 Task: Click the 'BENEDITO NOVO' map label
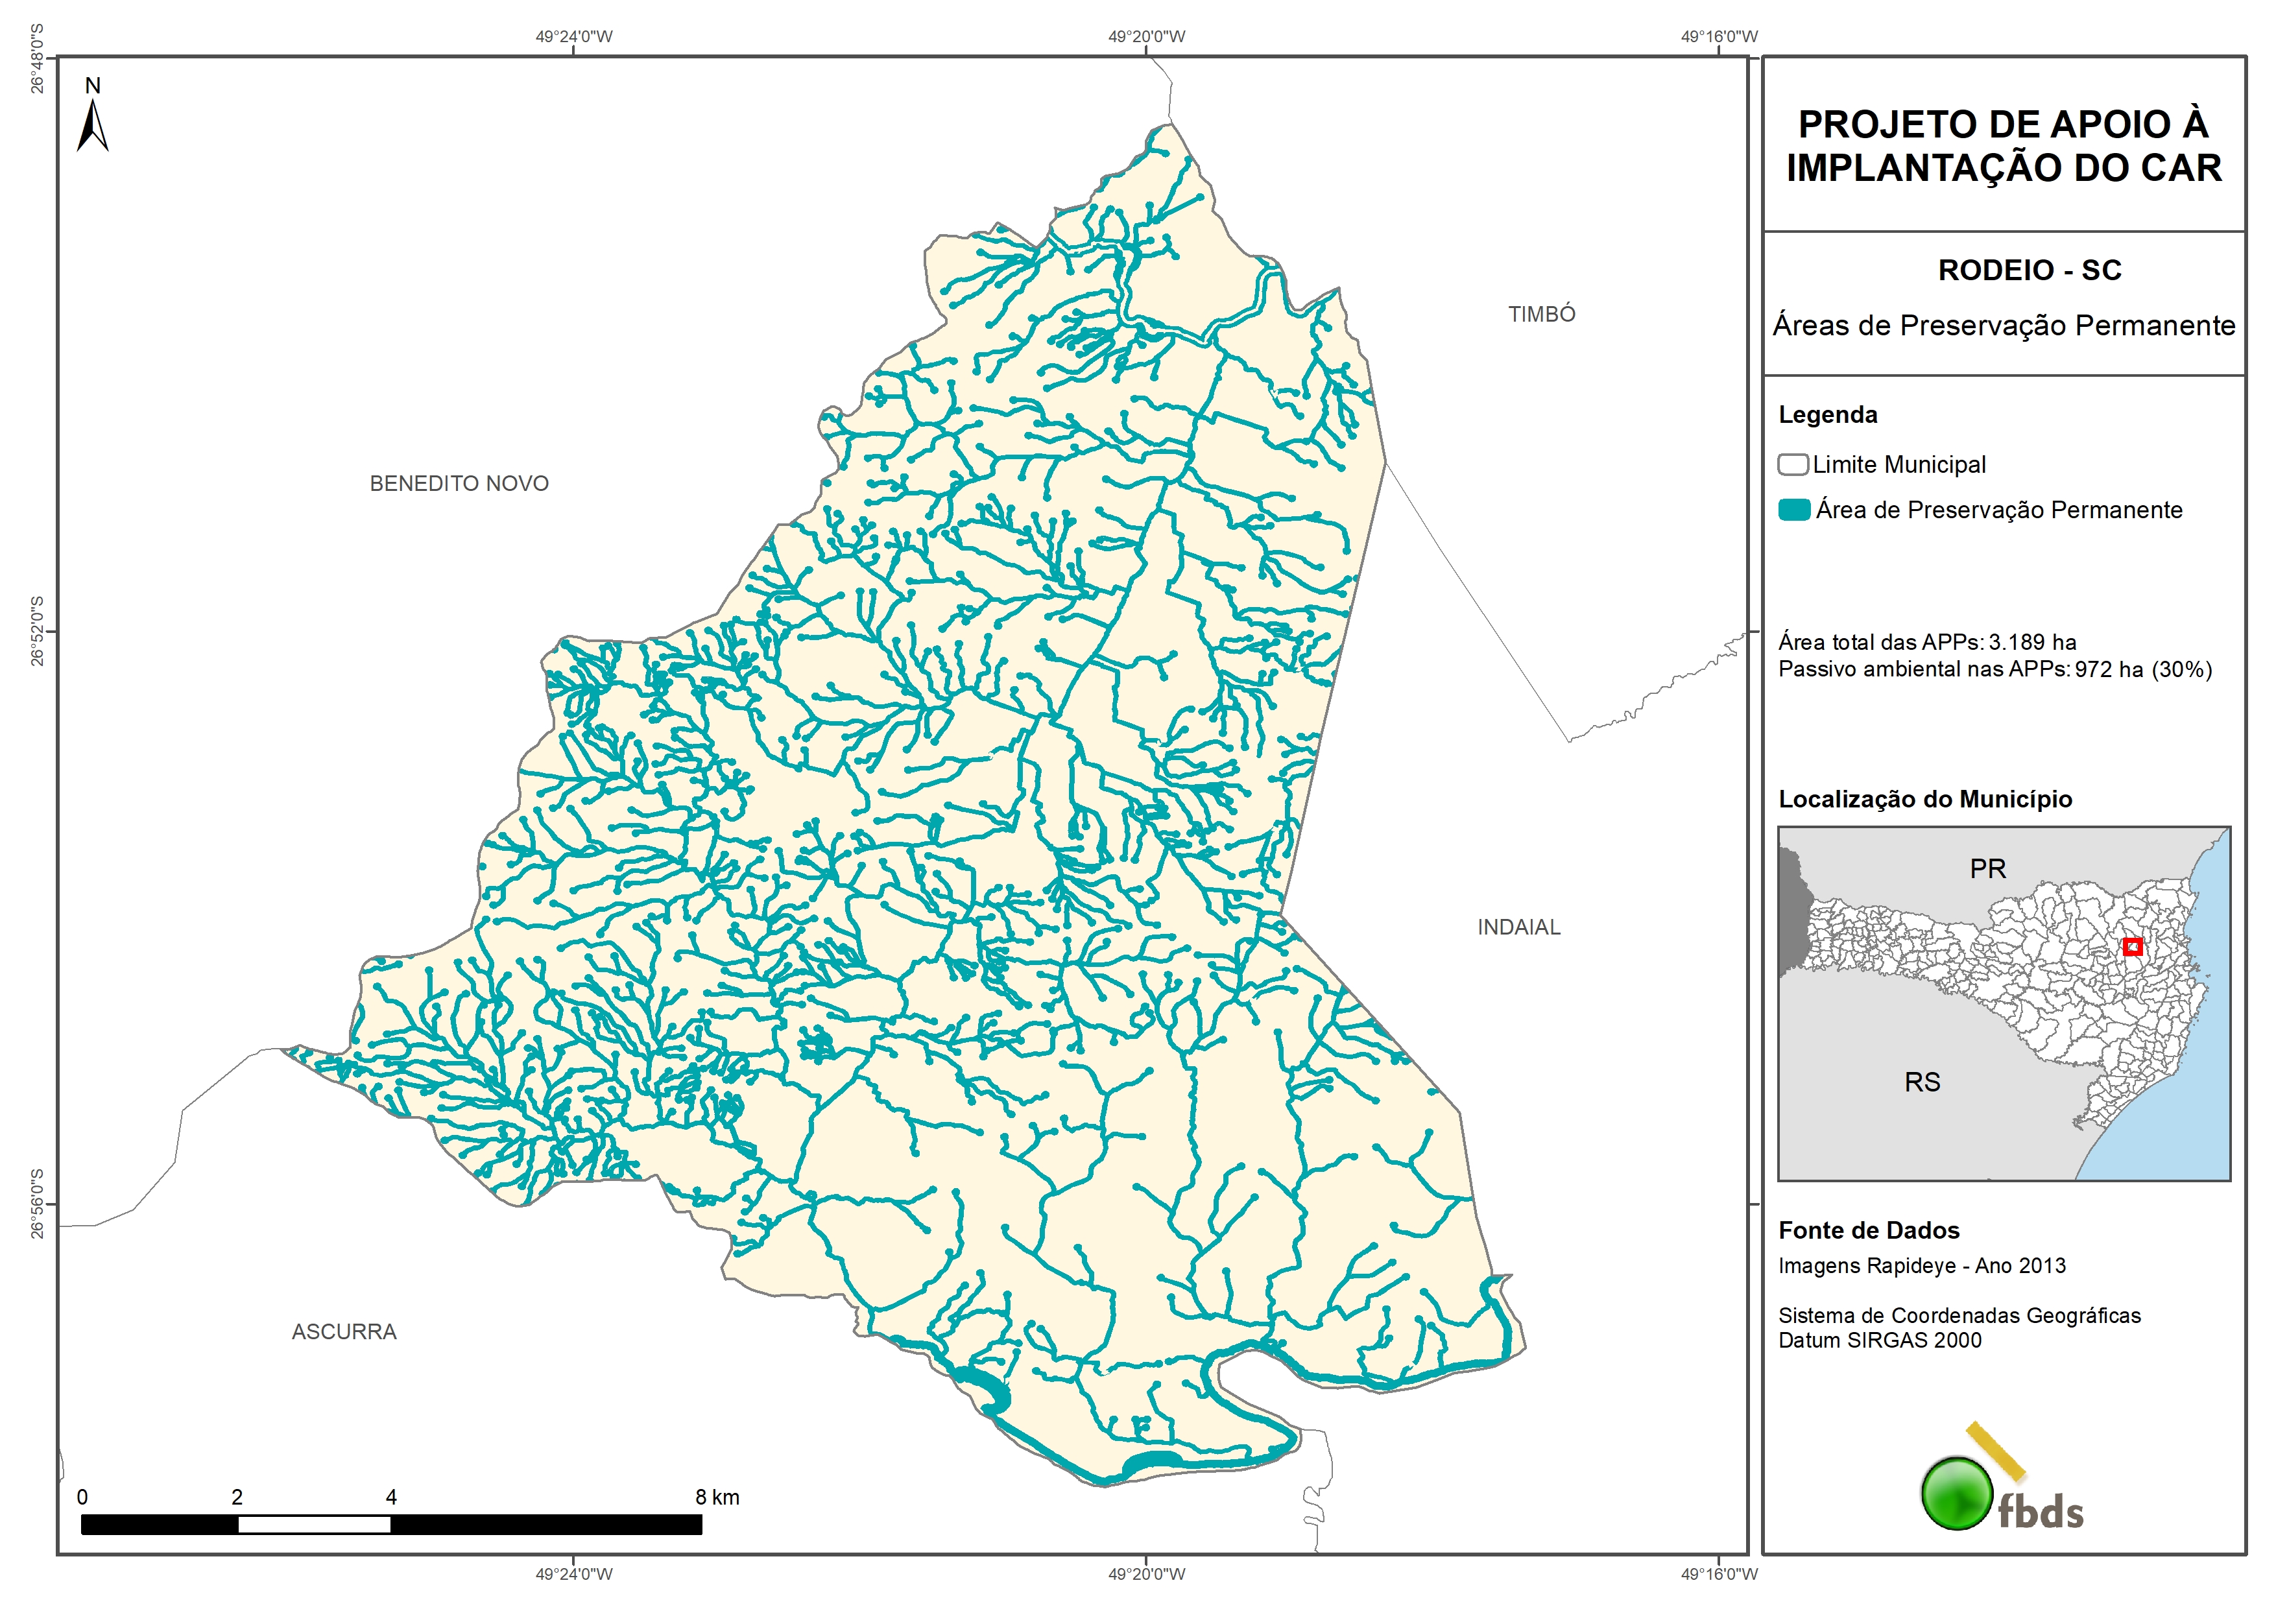pyautogui.click(x=459, y=484)
